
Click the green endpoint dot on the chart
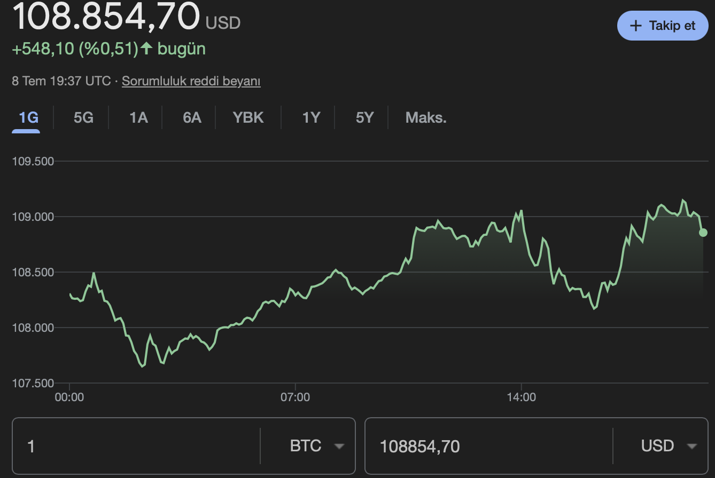[x=703, y=233]
